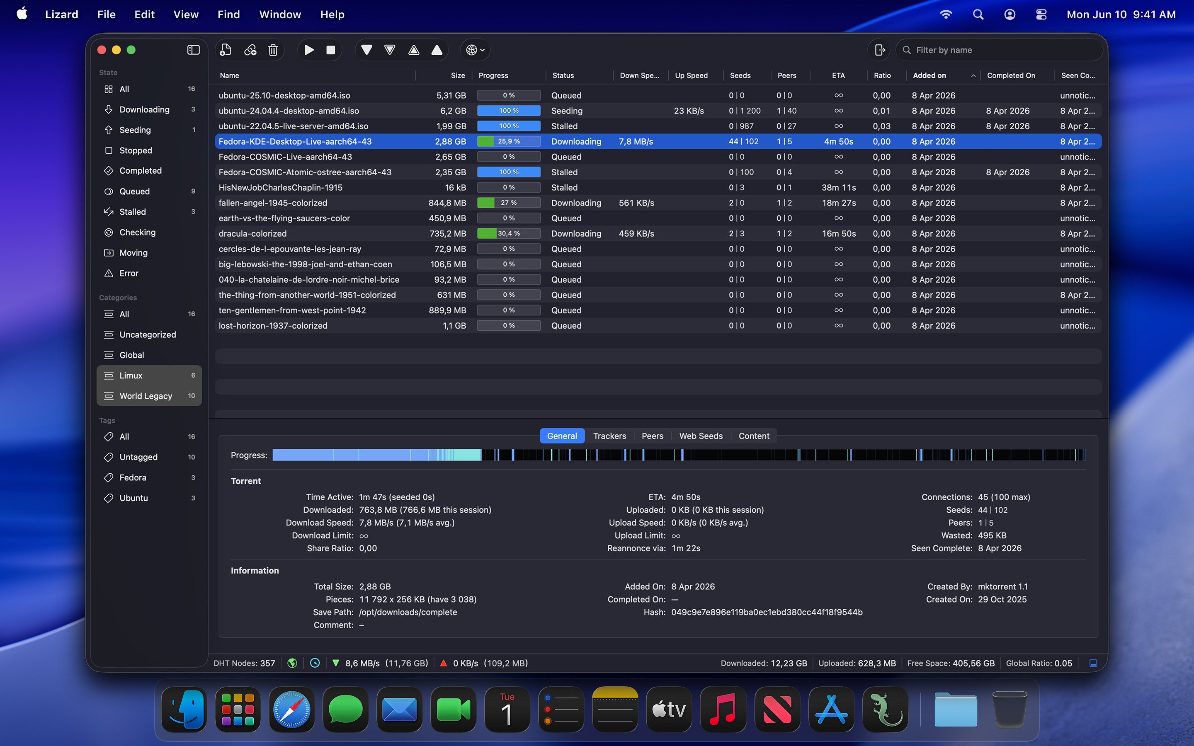
Task: Click the logout/exit icon beside filter field
Action: pos(879,50)
